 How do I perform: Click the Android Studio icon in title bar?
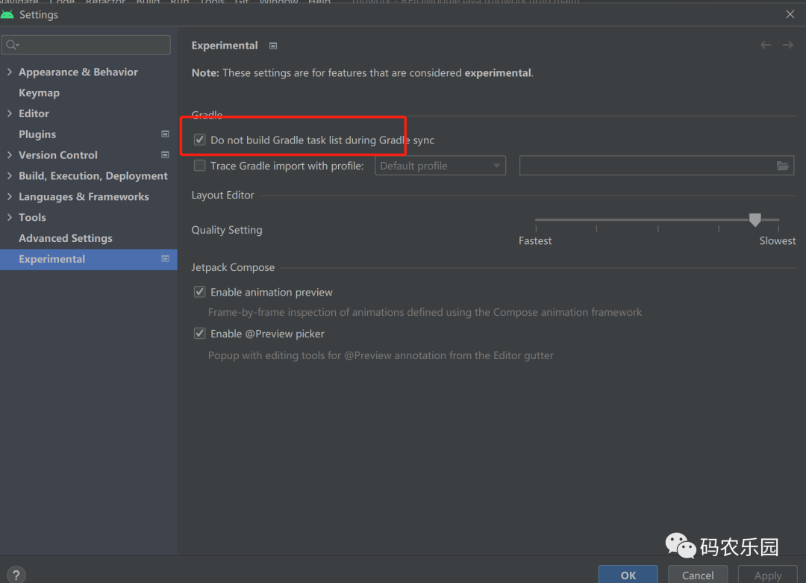pyautogui.click(x=7, y=14)
